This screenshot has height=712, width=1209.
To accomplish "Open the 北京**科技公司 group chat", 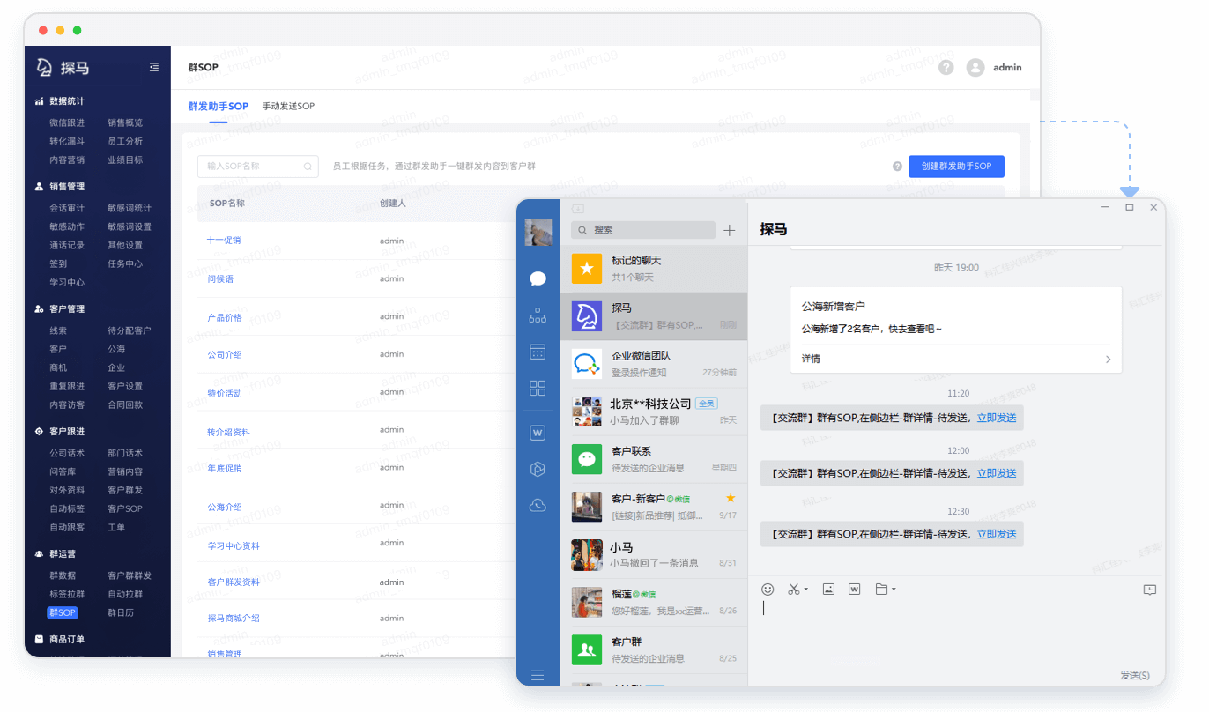I will 654,412.
